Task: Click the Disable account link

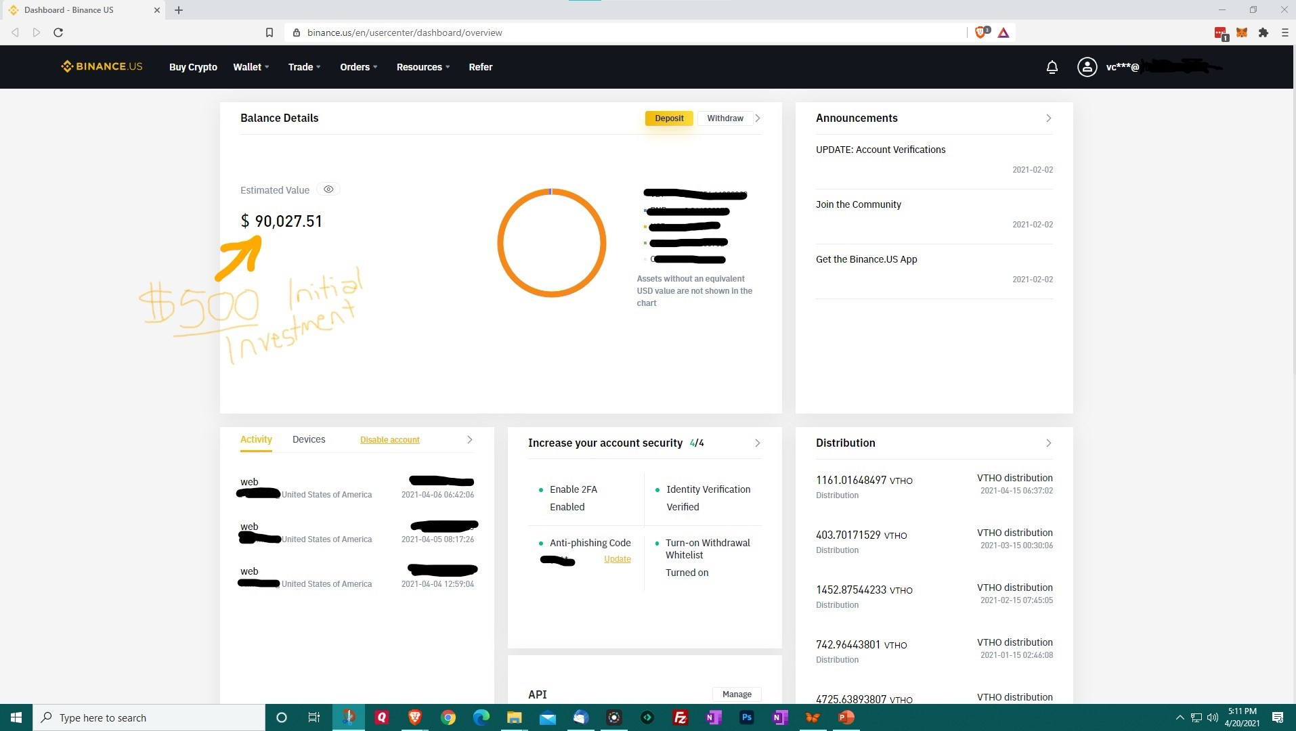Action: [x=389, y=440]
